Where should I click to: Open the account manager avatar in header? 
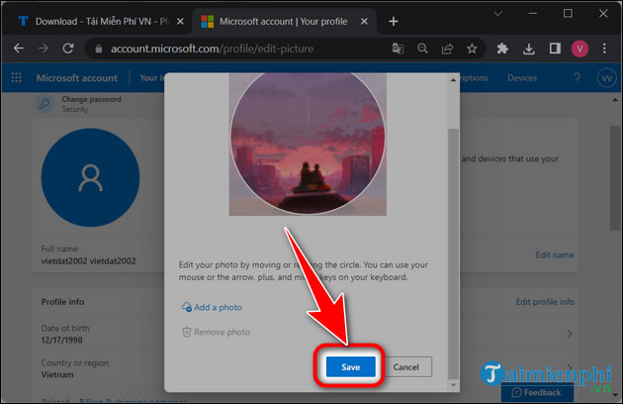[607, 78]
